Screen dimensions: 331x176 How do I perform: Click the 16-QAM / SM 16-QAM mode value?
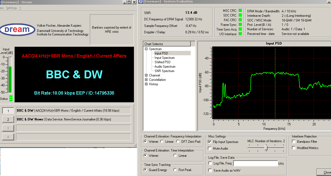(x=297, y=20)
